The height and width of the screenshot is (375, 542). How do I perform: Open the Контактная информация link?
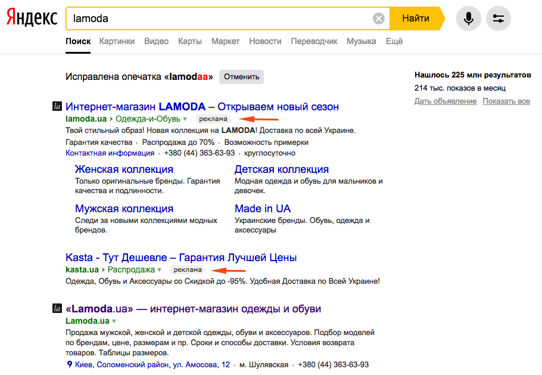(110, 153)
